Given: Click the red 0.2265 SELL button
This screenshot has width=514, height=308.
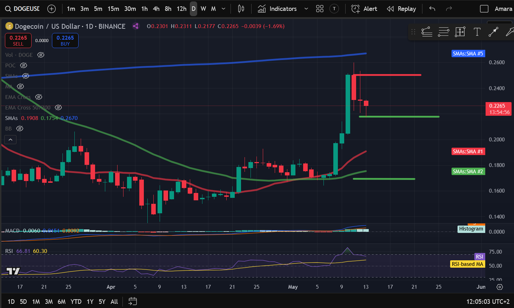Looking at the screenshot, I should (x=18, y=40).
